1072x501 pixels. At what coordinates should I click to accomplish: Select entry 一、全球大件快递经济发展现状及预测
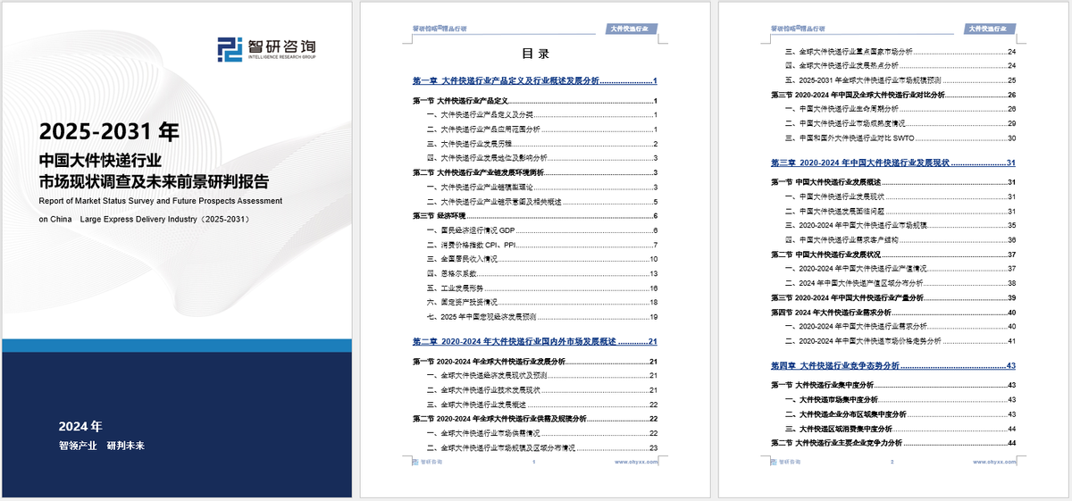pyautogui.click(x=541, y=376)
